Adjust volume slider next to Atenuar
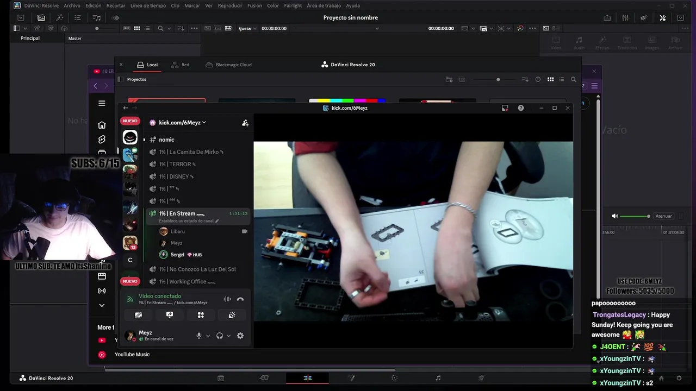Viewport: 696px width, 391px height. pyautogui.click(x=634, y=216)
